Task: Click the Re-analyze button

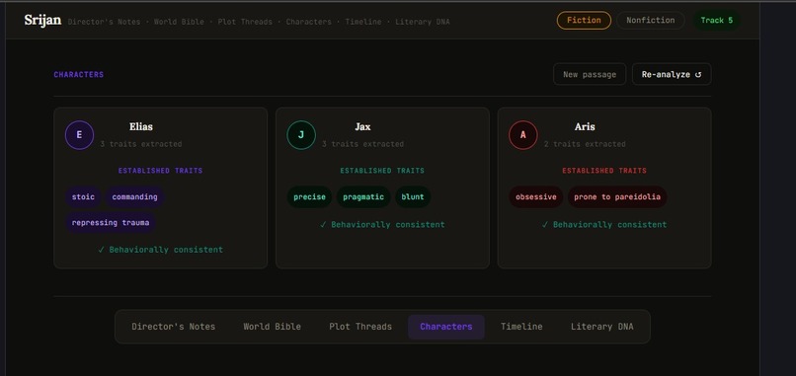Action: click(x=672, y=74)
